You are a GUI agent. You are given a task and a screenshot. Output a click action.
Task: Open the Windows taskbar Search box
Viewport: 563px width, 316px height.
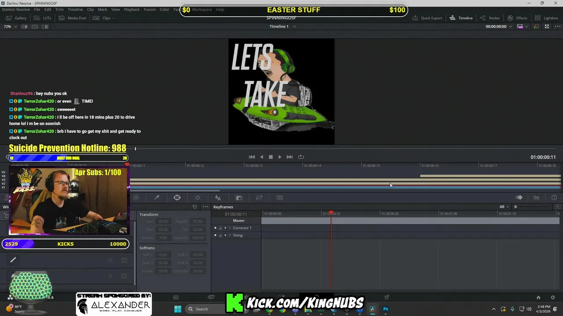click(205, 309)
